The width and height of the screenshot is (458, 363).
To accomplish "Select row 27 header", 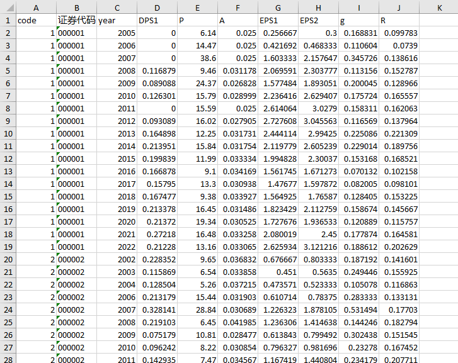I will point(8,347).
